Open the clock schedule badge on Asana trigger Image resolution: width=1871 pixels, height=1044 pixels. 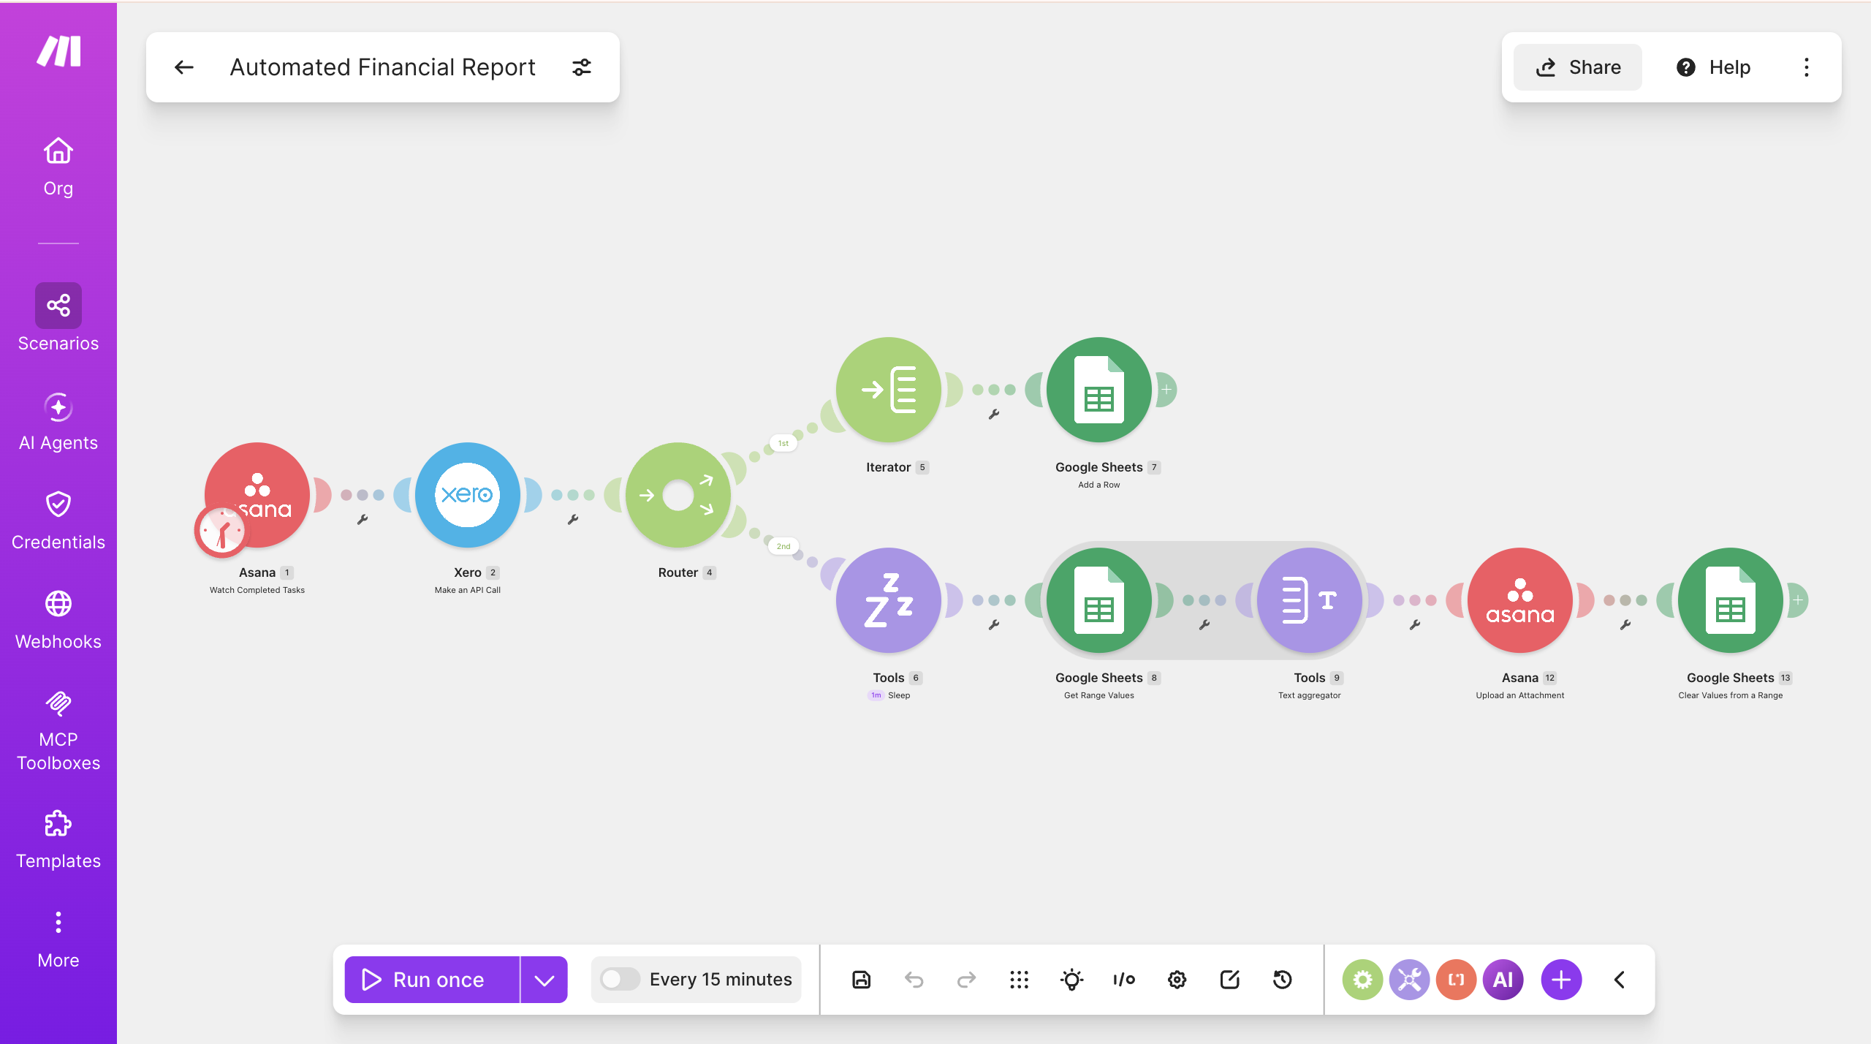click(221, 531)
